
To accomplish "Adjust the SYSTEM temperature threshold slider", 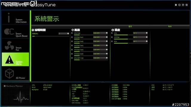I will [x=131, y=39].
